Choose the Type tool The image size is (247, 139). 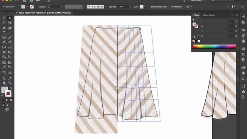click(x=4, y=33)
